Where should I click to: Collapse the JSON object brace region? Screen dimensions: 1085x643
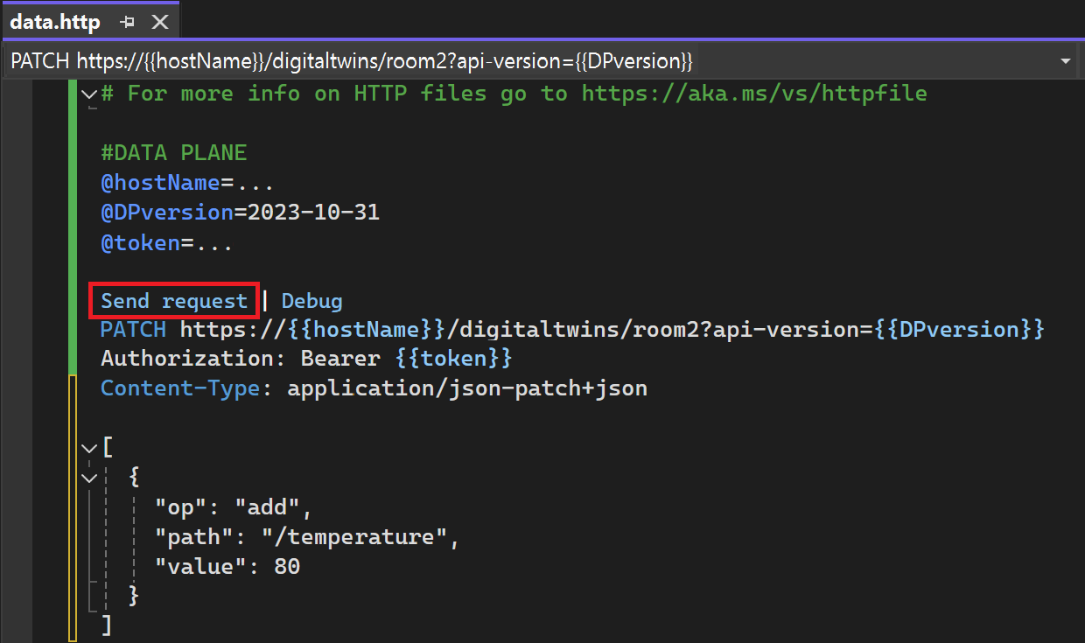(x=88, y=477)
